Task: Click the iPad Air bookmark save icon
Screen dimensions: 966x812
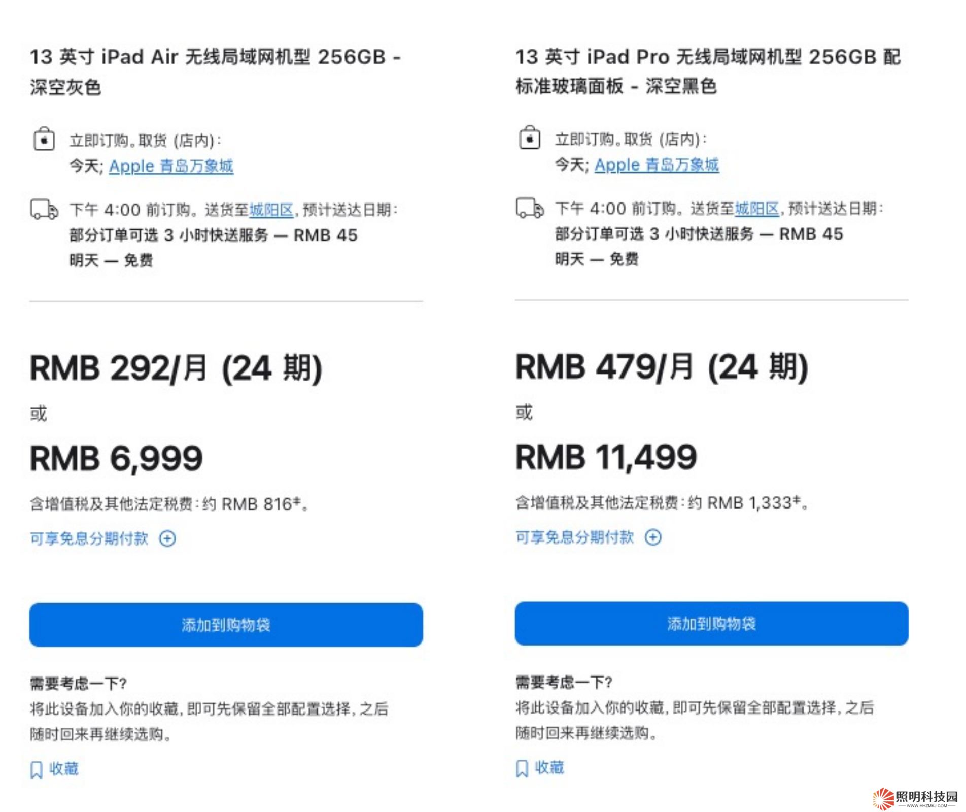Action: tap(36, 769)
